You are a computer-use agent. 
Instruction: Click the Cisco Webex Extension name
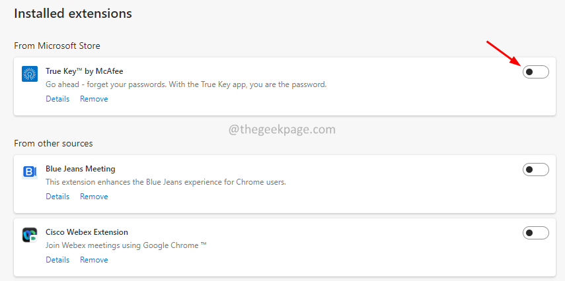click(x=87, y=232)
